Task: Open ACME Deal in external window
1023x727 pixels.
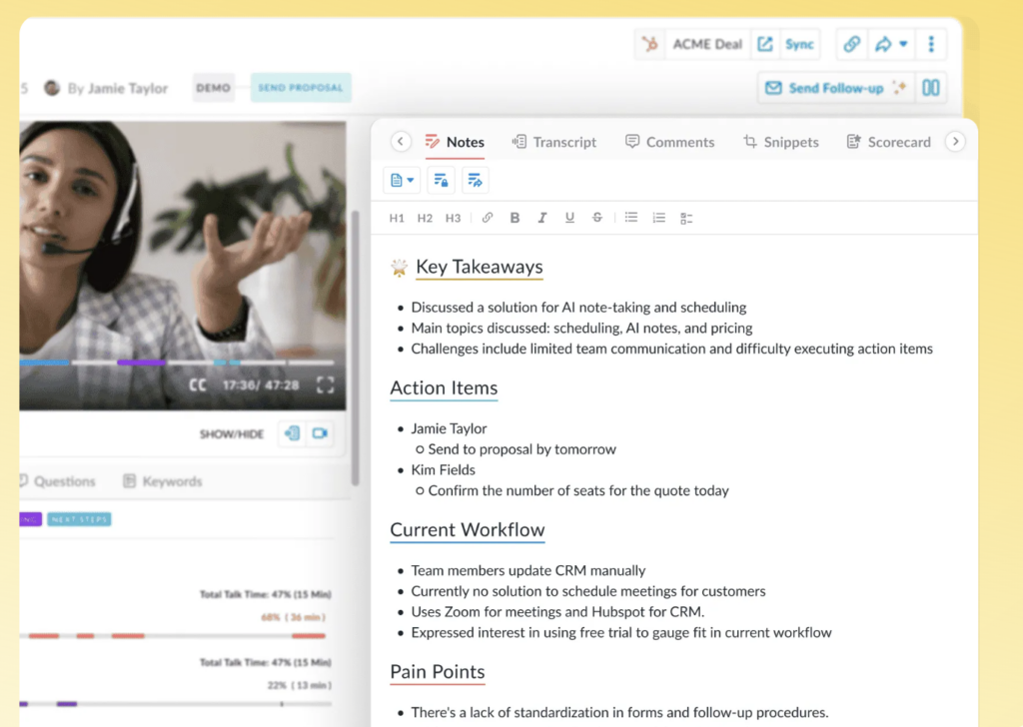Action: [x=764, y=44]
